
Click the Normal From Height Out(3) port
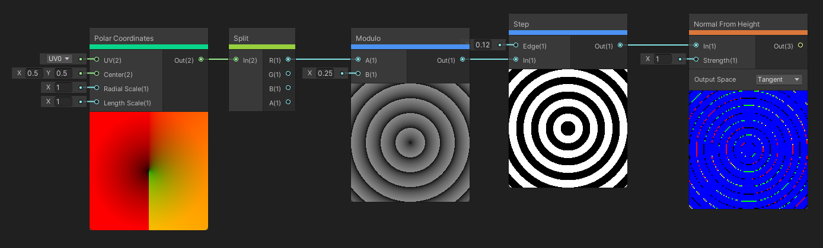[x=800, y=45]
